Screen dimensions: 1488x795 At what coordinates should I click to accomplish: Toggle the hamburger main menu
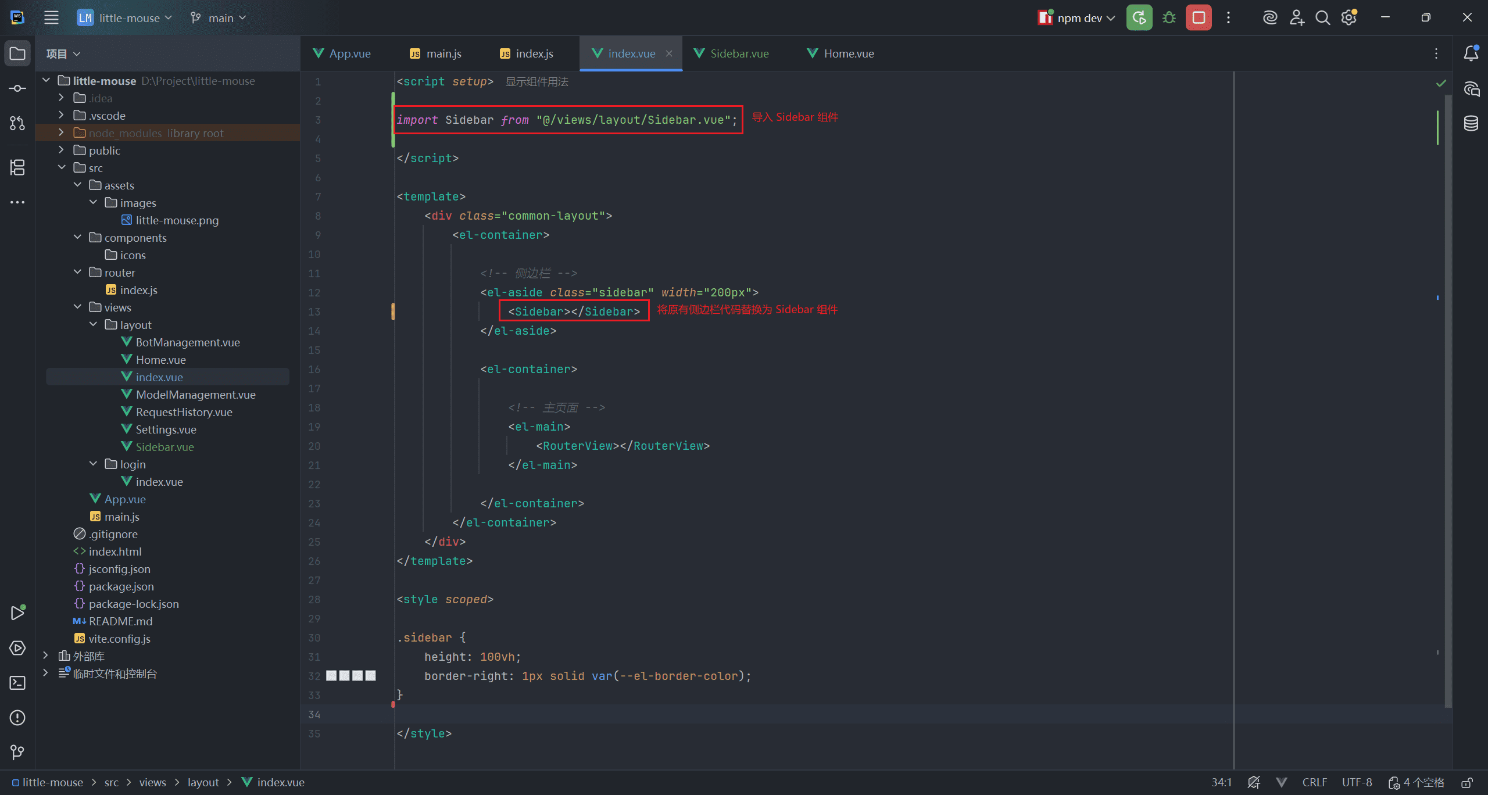[x=51, y=18]
